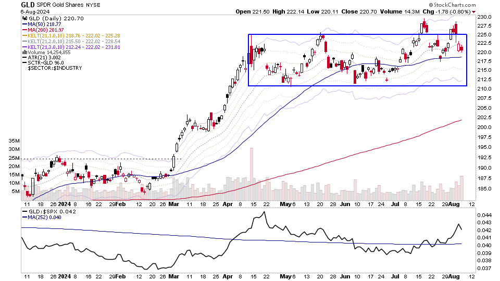Click the Chg -1.78 (-0.80%) value
The image size is (500, 281).
coord(446,11)
